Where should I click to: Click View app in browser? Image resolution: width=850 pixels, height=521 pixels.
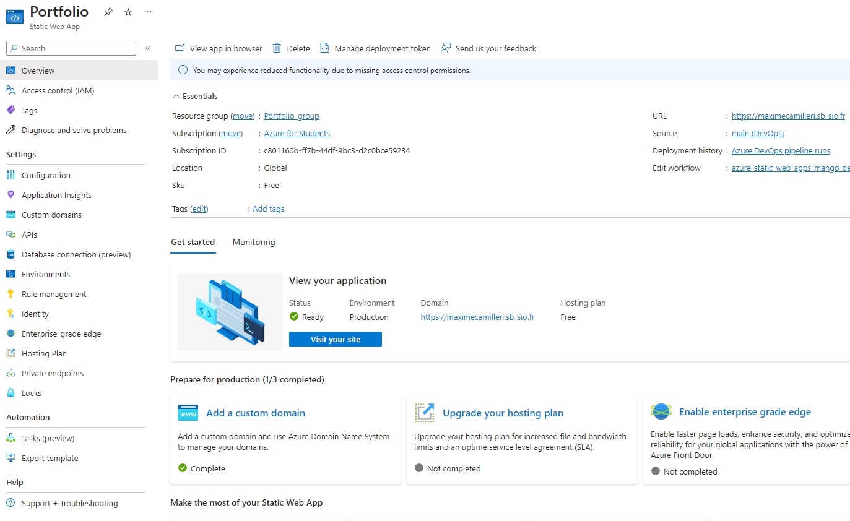[219, 48]
